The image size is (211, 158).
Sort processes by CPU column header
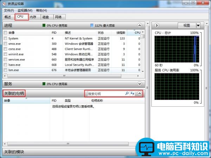[134, 33]
